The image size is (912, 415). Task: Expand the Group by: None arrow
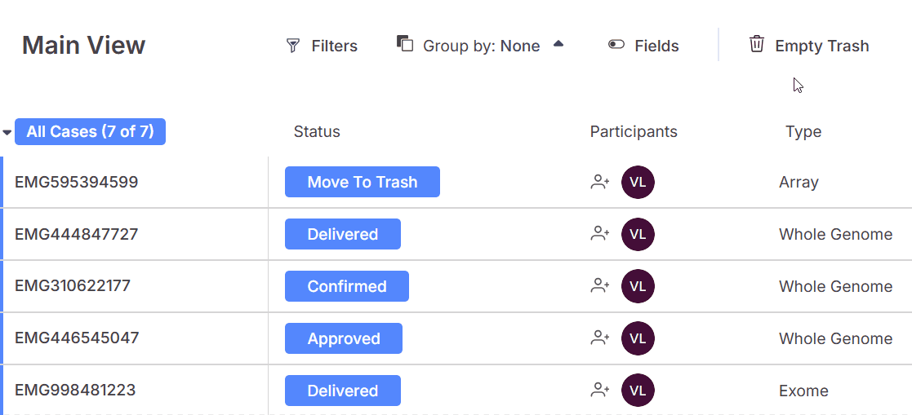pos(558,44)
